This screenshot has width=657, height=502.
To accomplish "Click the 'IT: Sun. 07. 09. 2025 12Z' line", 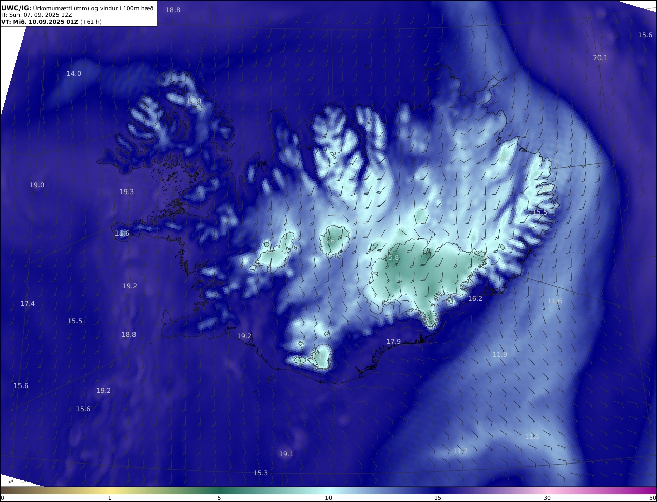I will 36,15.
